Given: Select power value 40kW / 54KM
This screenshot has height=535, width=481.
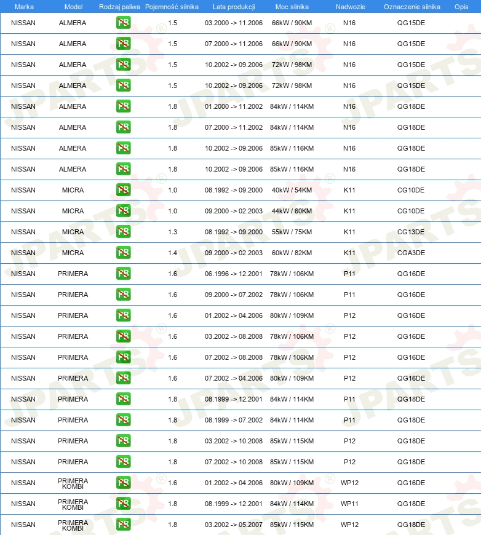Looking at the screenshot, I should click(x=292, y=190).
